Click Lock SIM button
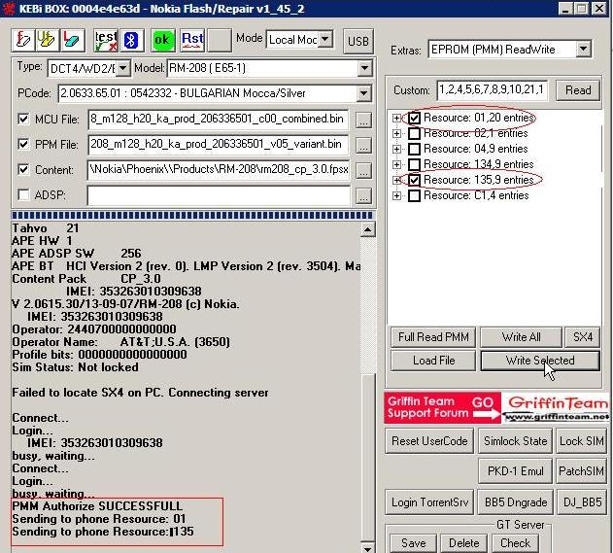This screenshot has width=613, height=553. pos(581,441)
